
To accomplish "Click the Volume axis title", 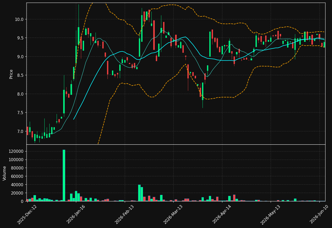I will coord(5,173).
